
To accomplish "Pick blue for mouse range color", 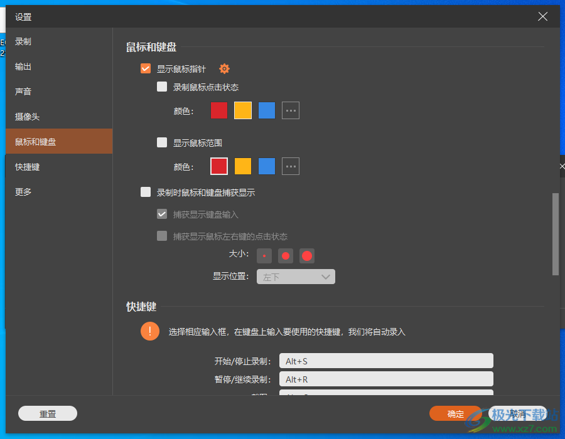I will point(267,166).
